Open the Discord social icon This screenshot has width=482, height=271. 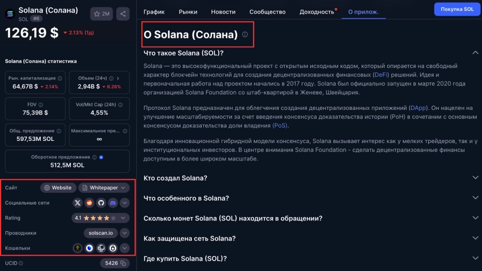pyautogui.click(x=113, y=203)
